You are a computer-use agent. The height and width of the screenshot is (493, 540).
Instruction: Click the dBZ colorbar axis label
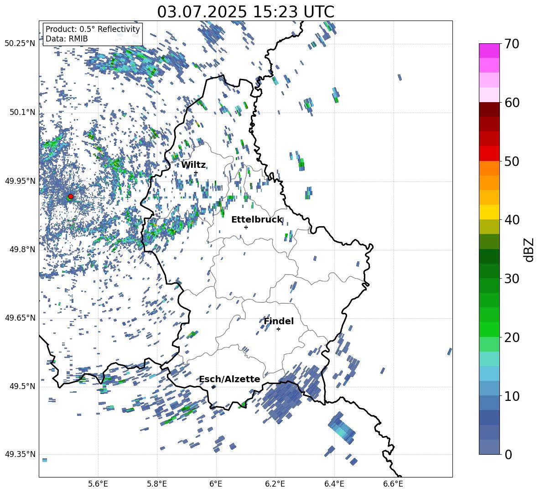click(529, 250)
